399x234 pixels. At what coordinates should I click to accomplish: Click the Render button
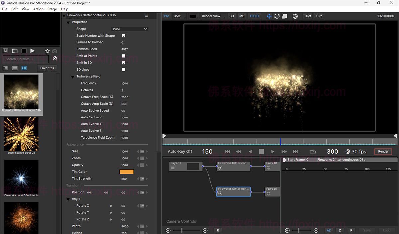pyautogui.click(x=383, y=151)
